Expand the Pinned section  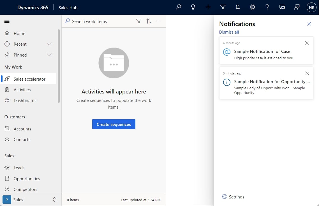click(x=49, y=55)
